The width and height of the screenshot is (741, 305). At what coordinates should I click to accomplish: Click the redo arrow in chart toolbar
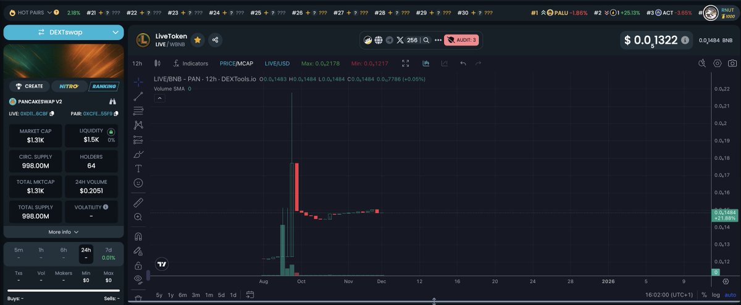(479, 63)
